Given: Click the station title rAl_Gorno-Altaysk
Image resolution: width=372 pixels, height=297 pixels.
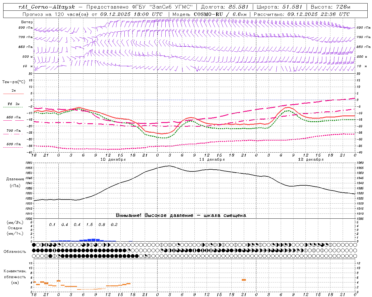Looking at the screenshot, I should click(x=47, y=7).
